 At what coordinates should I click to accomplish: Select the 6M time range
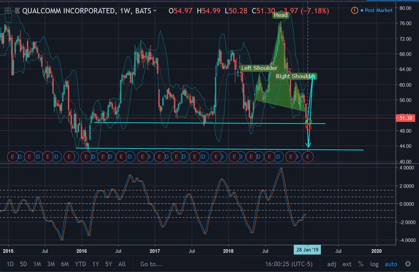[x=65, y=264]
